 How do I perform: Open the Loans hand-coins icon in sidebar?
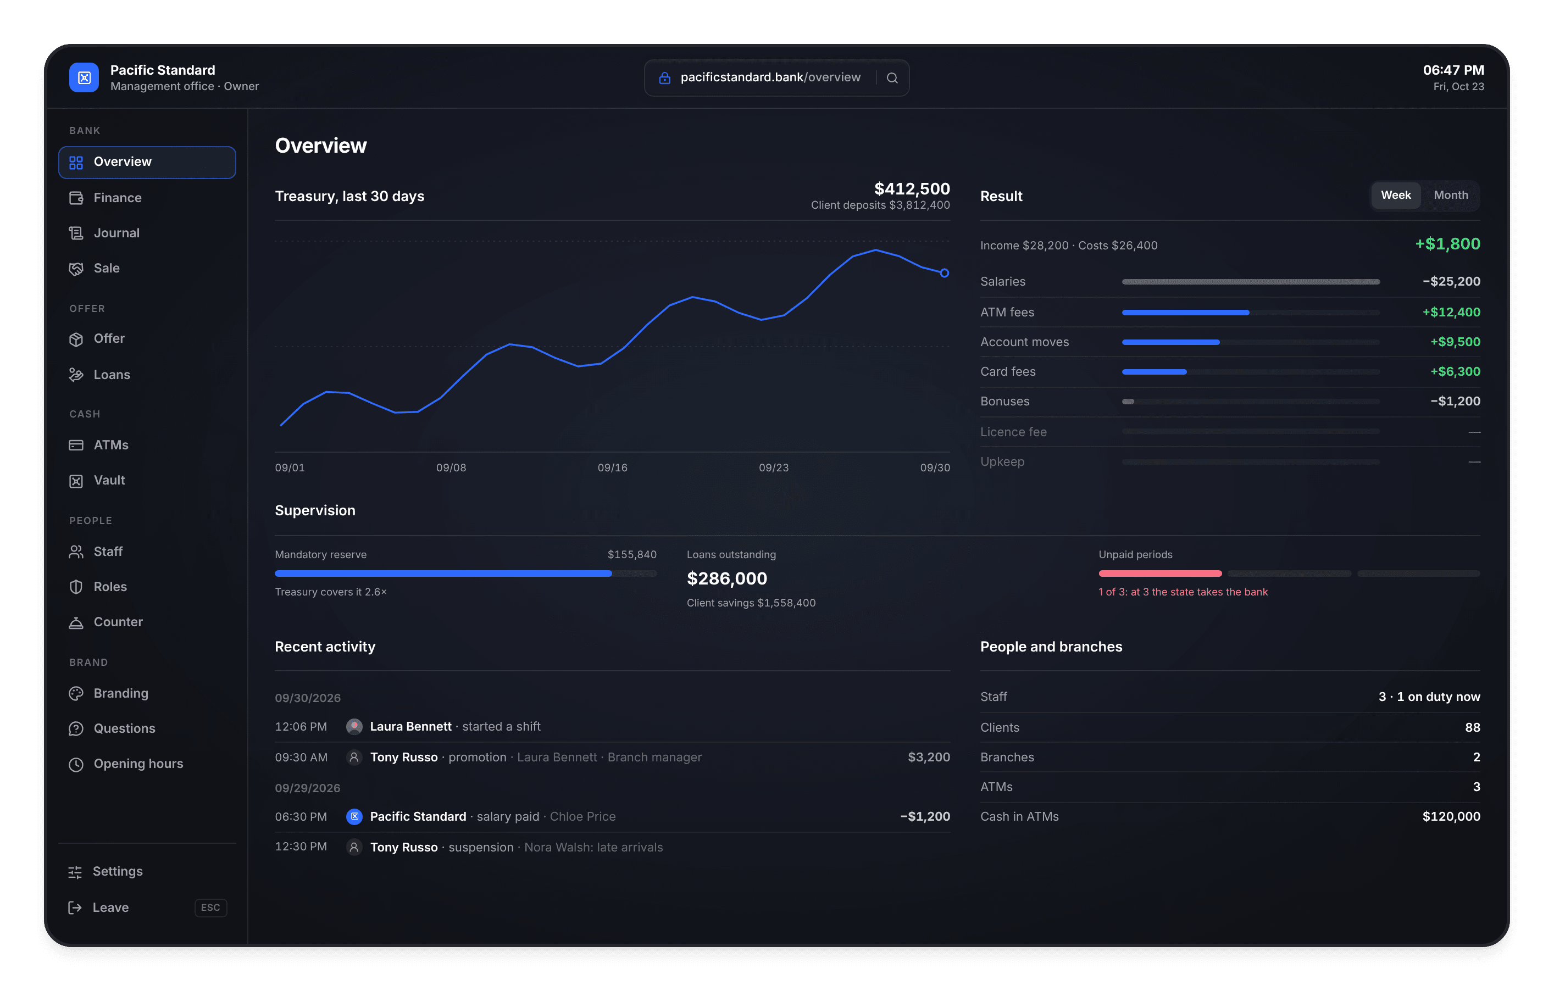click(76, 375)
